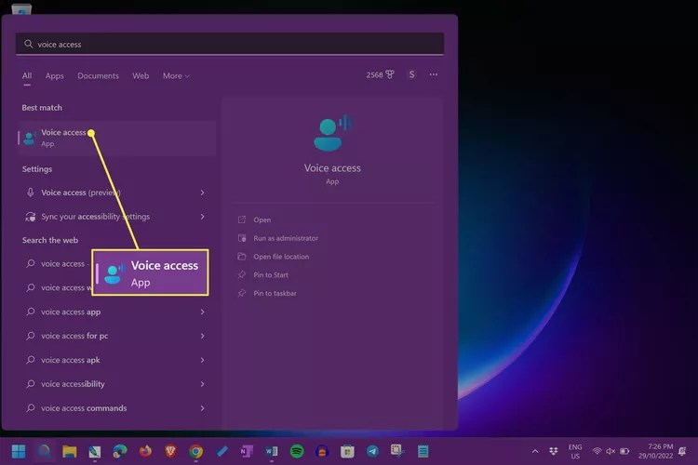
Task: Expand 'voice access apk' suggestion arrow
Action: pos(202,360)
